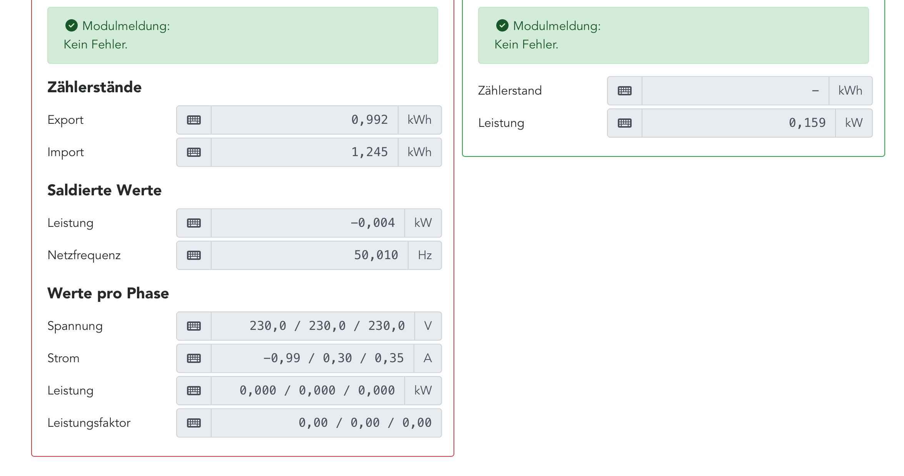This screenshot has width=904, height=476.
Task: Click keyboard icon in Leistungsfaktor row
Action: point(194,423)
